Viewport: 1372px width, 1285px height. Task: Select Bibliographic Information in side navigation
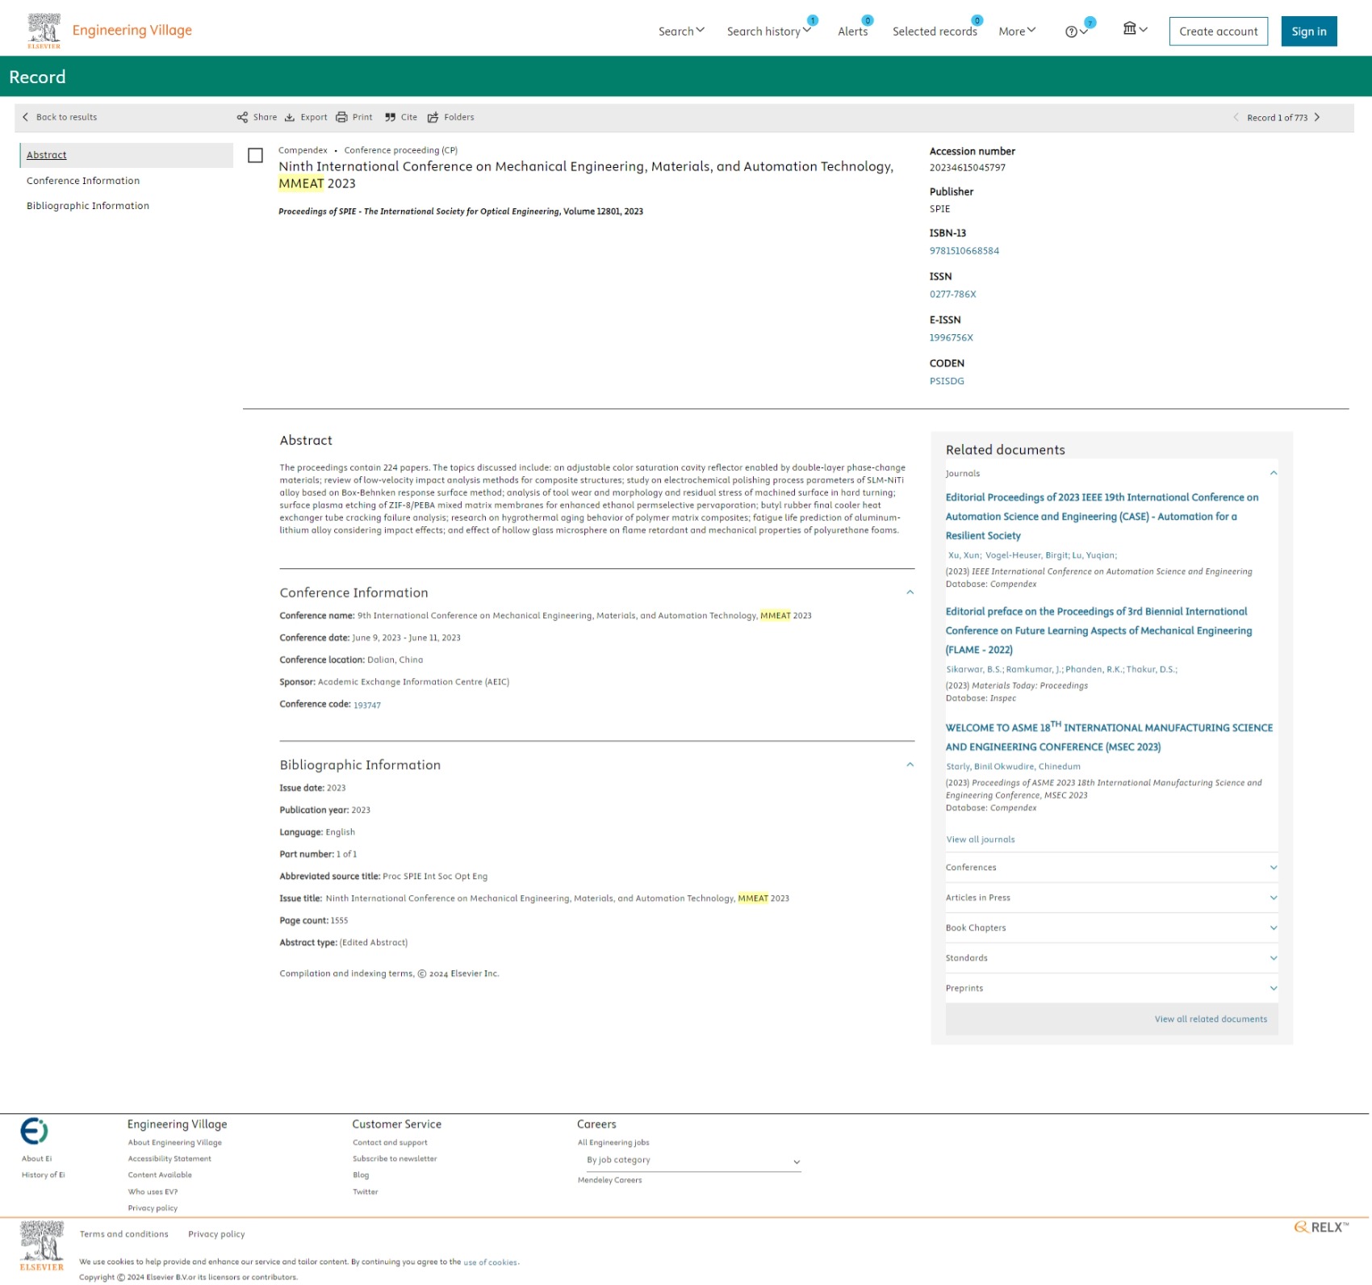pos(88,206)
